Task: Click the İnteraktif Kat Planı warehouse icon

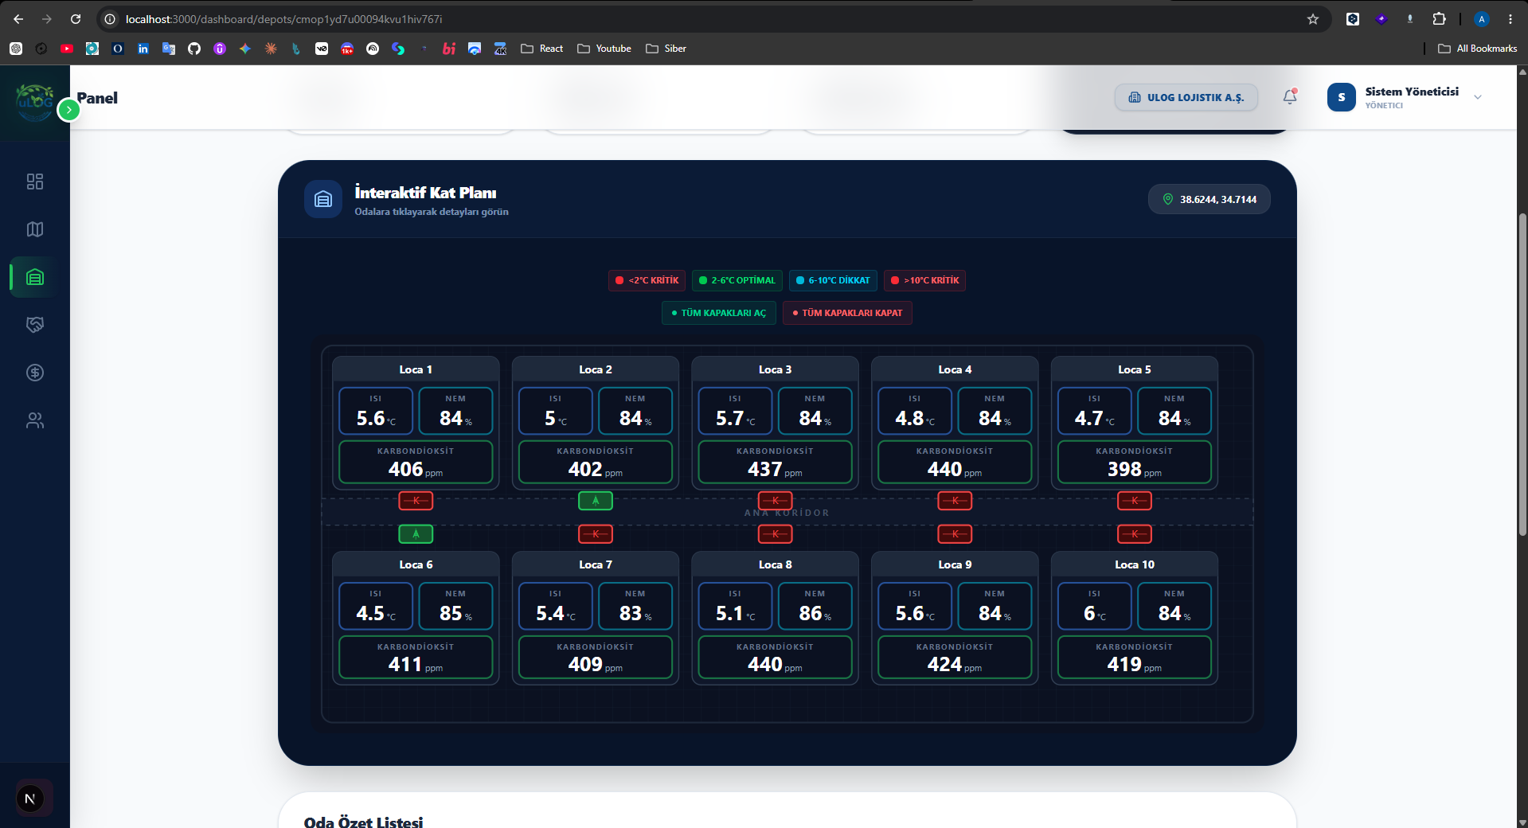Action: [323, 199]
